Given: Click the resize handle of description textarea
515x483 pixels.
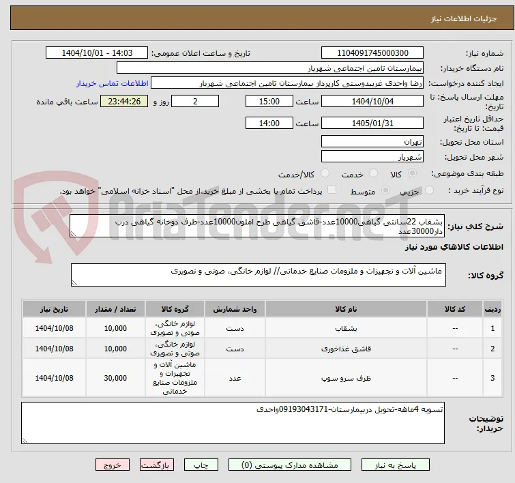Looking at the screenshot, I should [x=73, y=234].
